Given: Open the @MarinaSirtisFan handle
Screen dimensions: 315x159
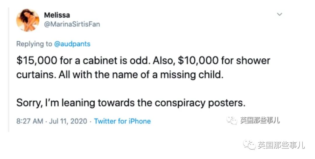Looking at the screenshot, I should [72, 24].
